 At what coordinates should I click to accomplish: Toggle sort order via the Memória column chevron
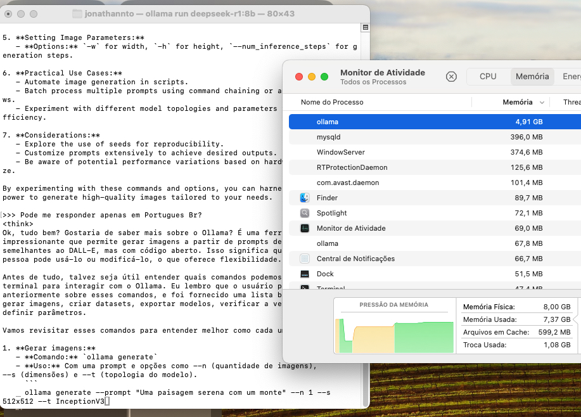click(542, 103)
